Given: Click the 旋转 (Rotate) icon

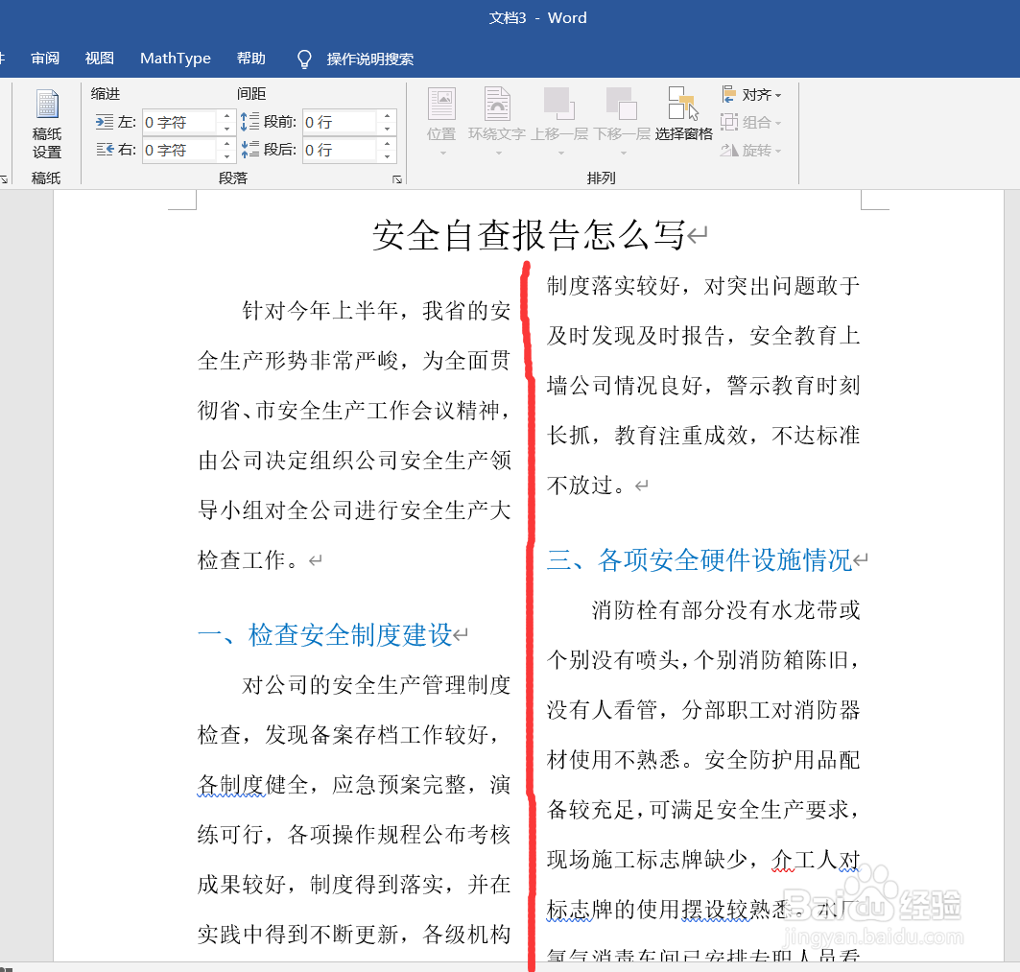Looking at the screenshot, I should pyautogui.click(x=751, y=150).
